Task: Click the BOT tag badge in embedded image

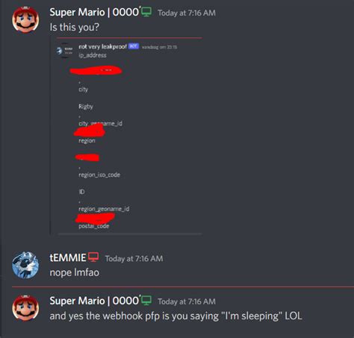Action: [x=134, y=46]
